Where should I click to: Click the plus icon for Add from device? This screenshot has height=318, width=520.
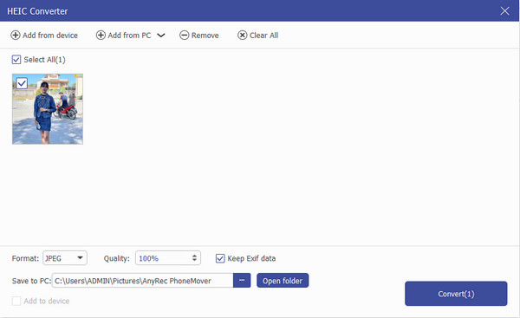(x=16, y=36)
